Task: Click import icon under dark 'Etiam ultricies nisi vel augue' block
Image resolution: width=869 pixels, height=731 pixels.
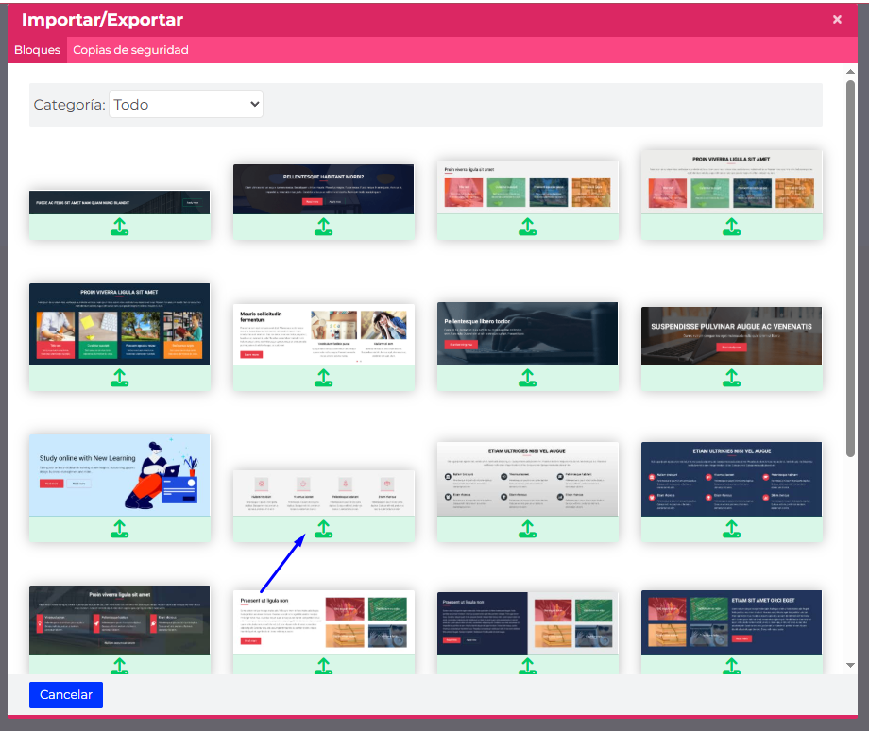Action: point(731,529)
